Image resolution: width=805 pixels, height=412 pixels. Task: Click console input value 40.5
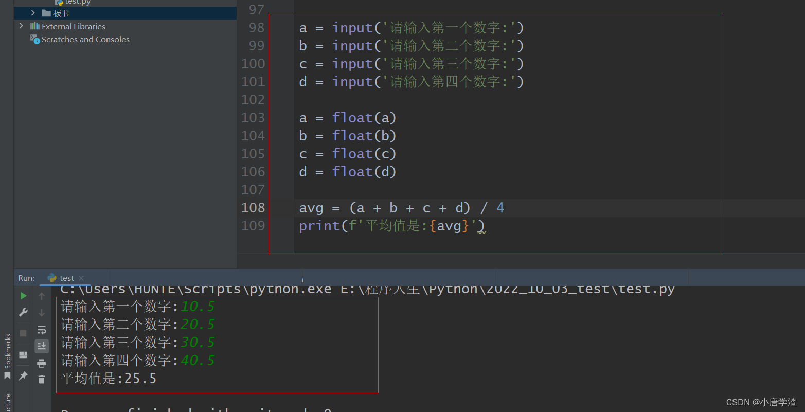pos(198,361)
